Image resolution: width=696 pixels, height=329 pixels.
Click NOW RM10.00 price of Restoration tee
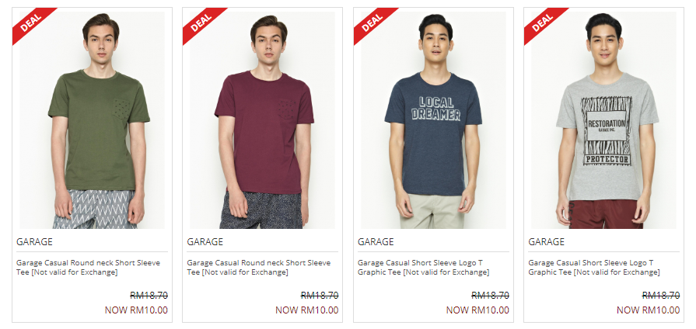(x=648, y=310)
